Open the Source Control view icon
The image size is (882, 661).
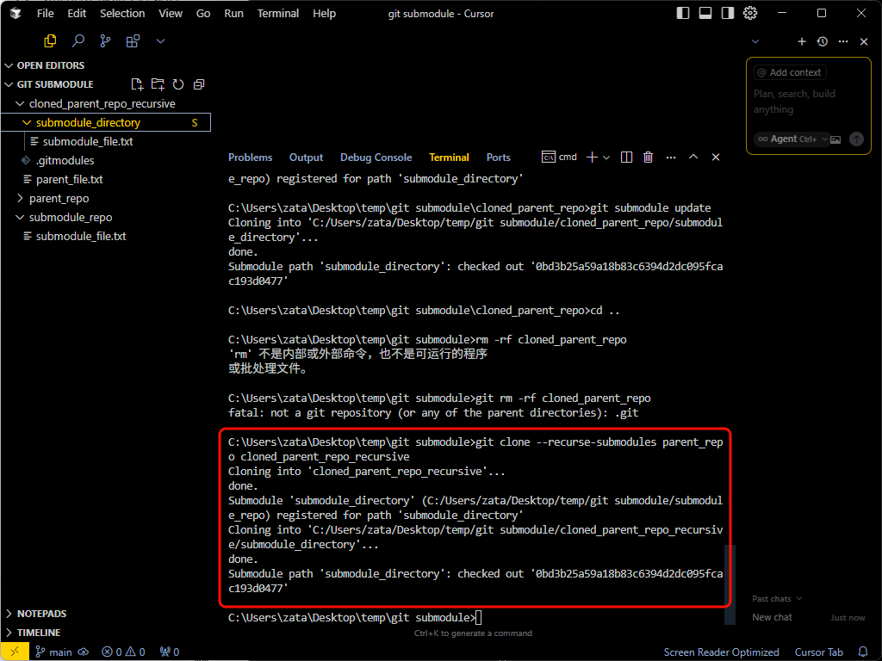(x=105, y=40)
